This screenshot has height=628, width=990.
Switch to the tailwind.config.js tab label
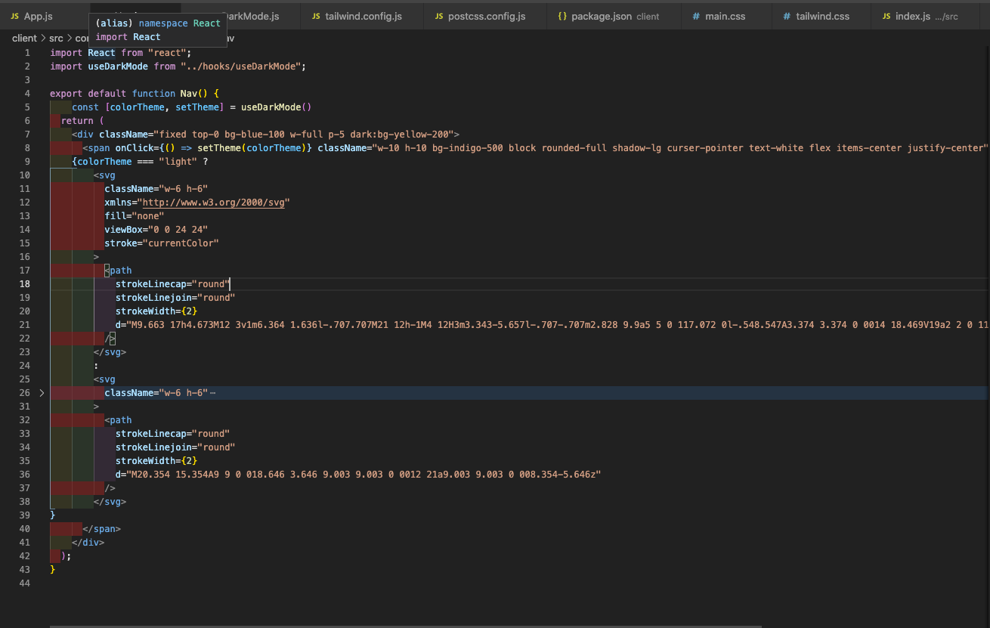click(x=364, y=16)
